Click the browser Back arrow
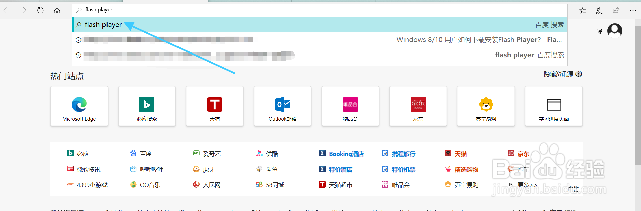The height and width of the screenshot is (211, 641). (x=7, y=10)
